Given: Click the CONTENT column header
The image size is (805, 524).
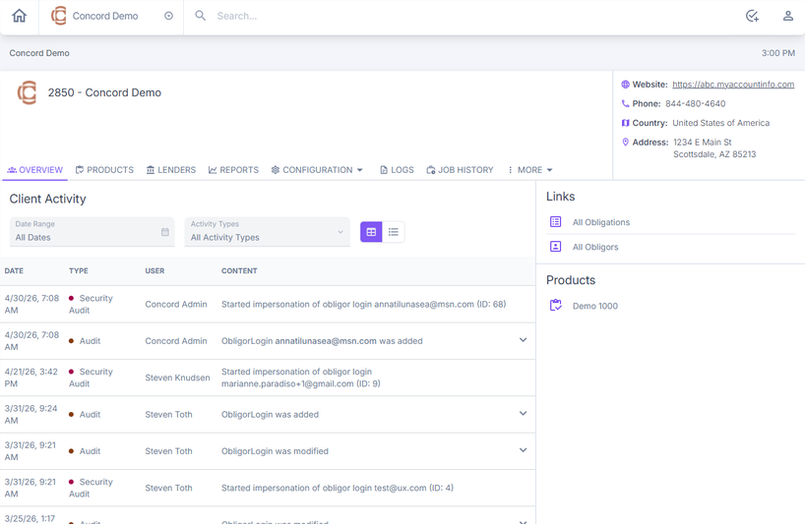Looking at the screenshot, I should (239, 270).
